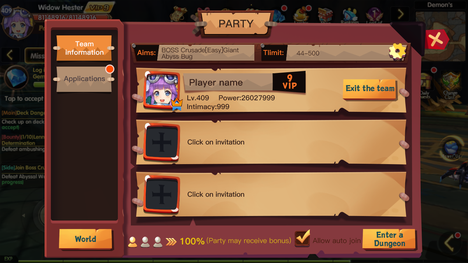Expand the bottom-right side arrow menu
This screenshot has width=468, height=263.
(x=450, y=243)
